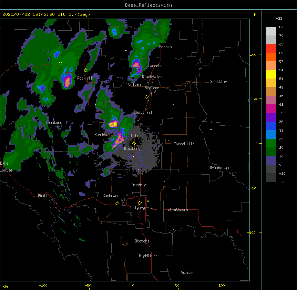Click the Olds town label

pos(134,136)
